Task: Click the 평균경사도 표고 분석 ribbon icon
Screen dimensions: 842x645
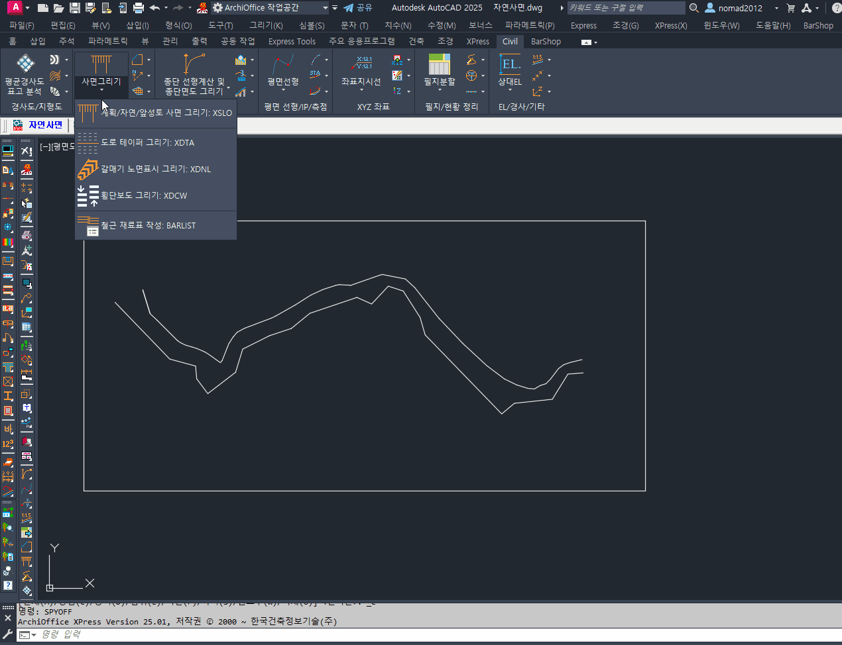Action: click(x=25, y=64)
